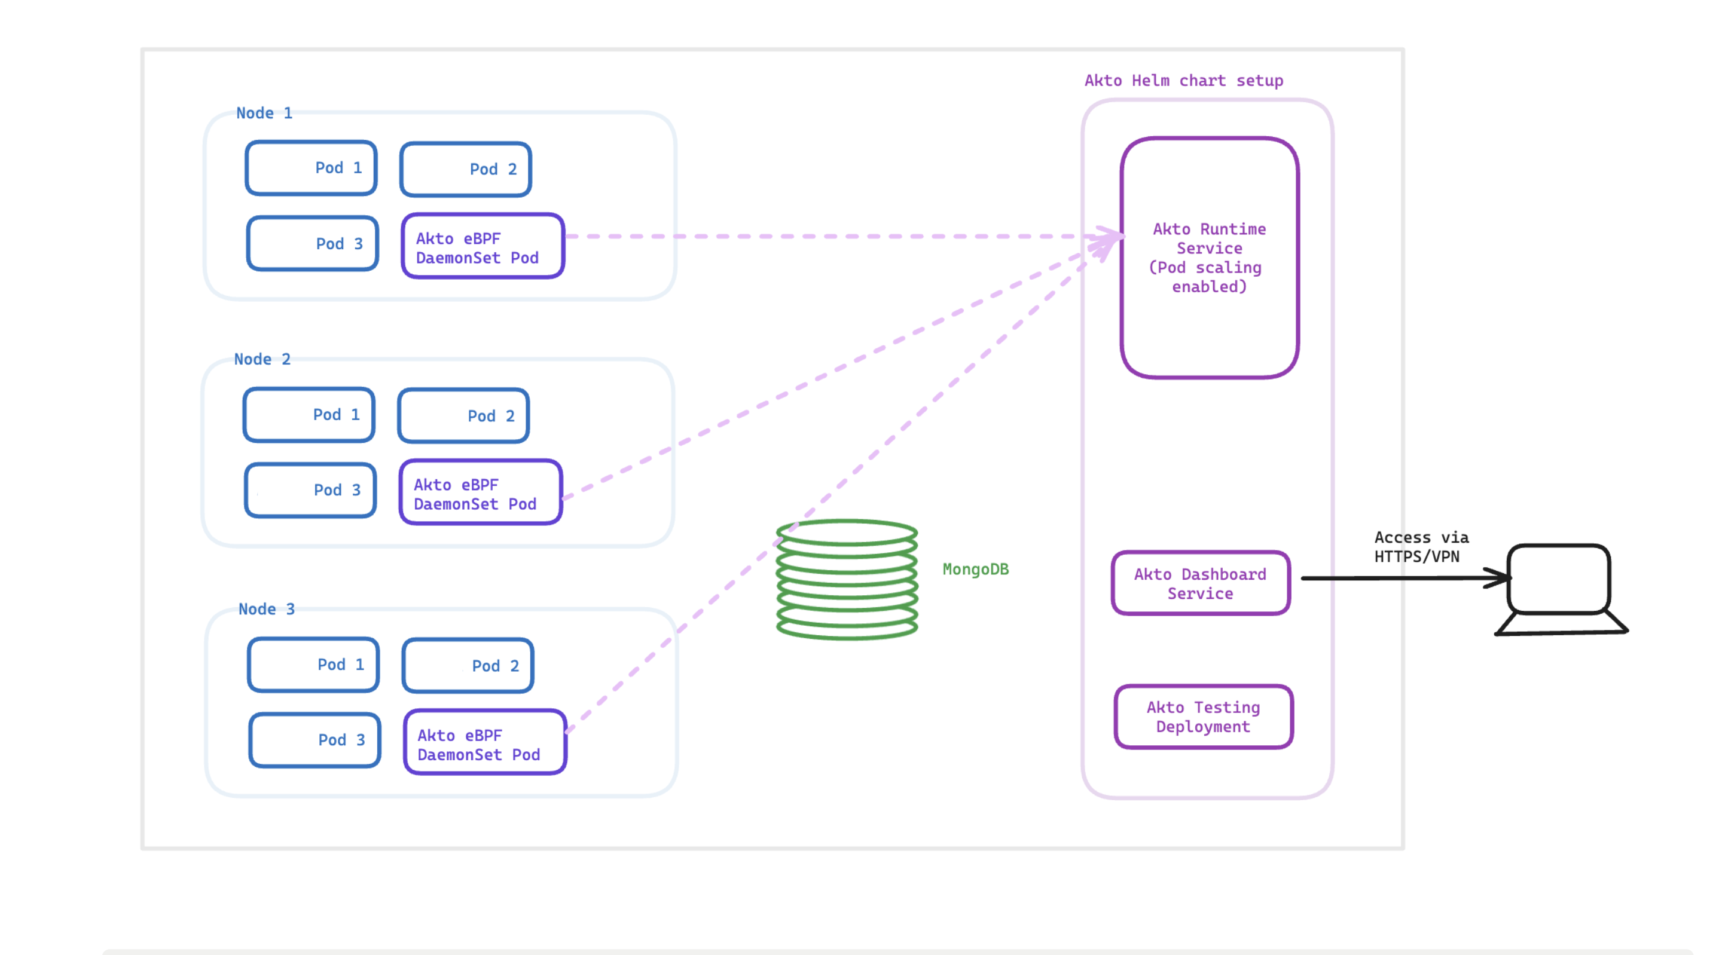Screen dimensions: 1722x955
Task: Click the Akto Helm chart setup title
Action: [x=1183, y=81]
